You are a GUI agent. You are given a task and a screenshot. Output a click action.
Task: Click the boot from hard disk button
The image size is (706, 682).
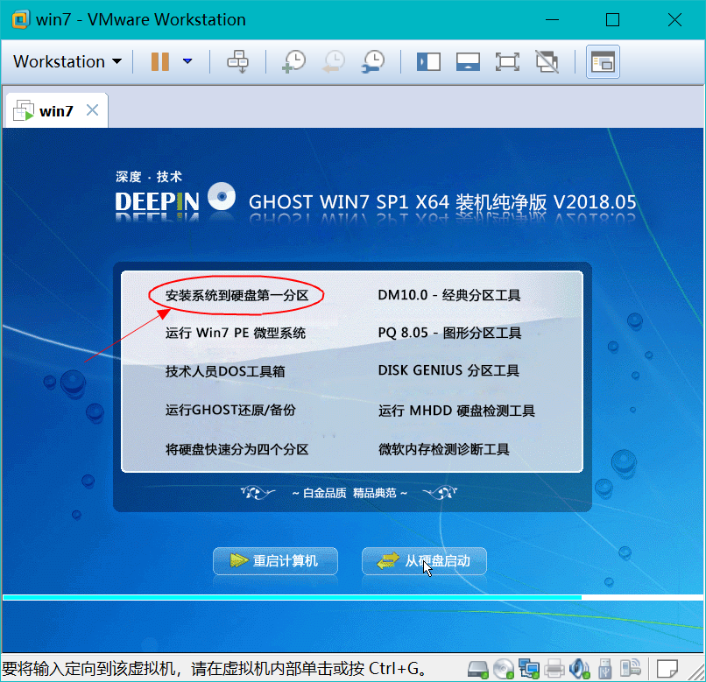click(424, 561)
